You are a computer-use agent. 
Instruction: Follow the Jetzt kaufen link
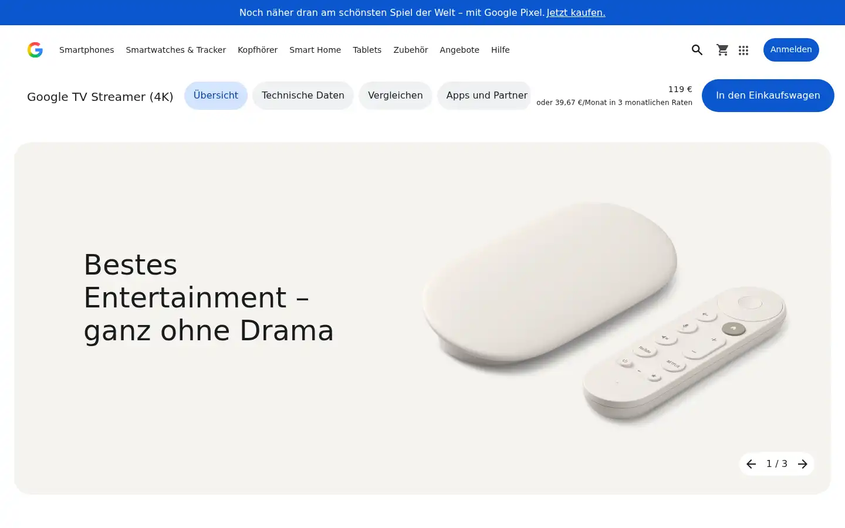tap(576, 12)
